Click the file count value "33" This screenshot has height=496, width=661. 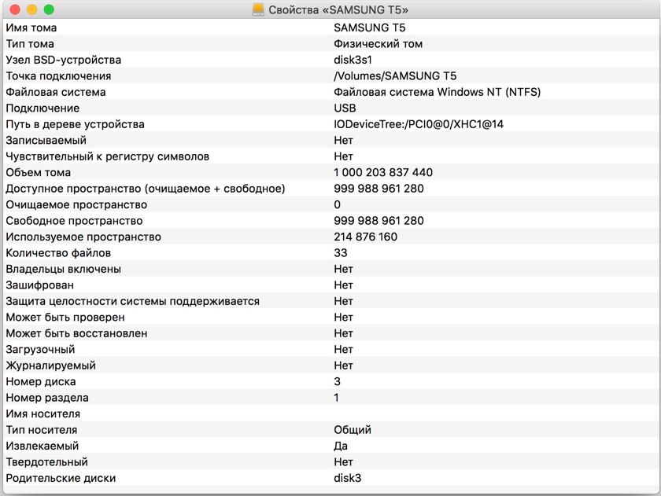point(341,253)
